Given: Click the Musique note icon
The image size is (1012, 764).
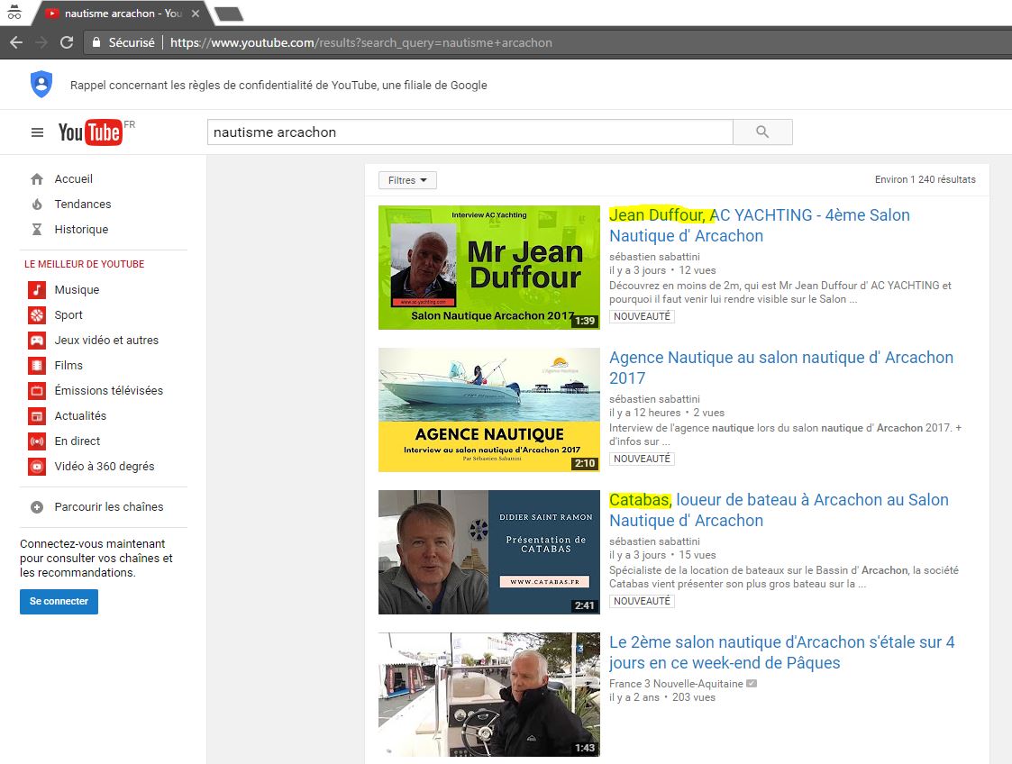Looking at the screenshot, I should click(37, 290).
